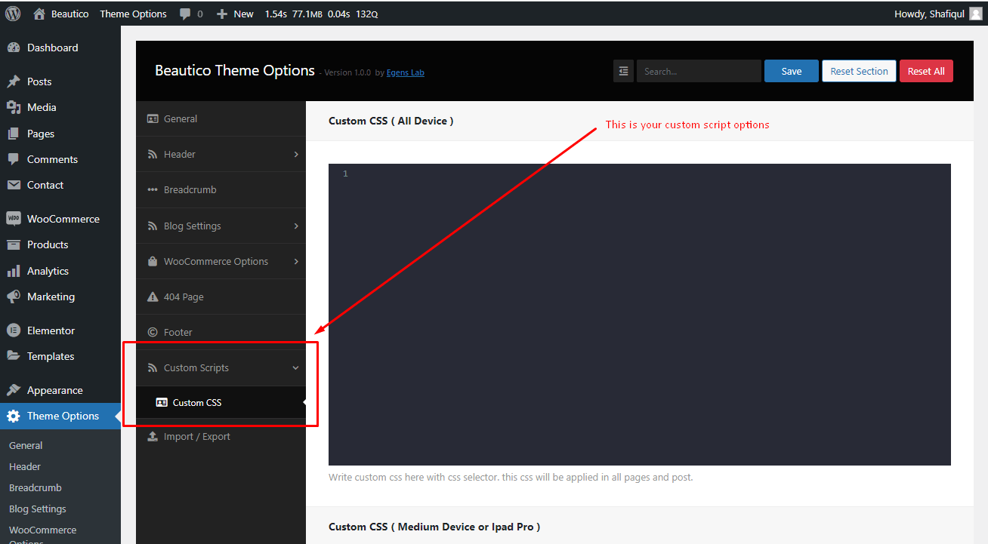The height and width of the screenshot is (544, 988).
Task: Click the General panel card icon
Action: coord(153,118)
